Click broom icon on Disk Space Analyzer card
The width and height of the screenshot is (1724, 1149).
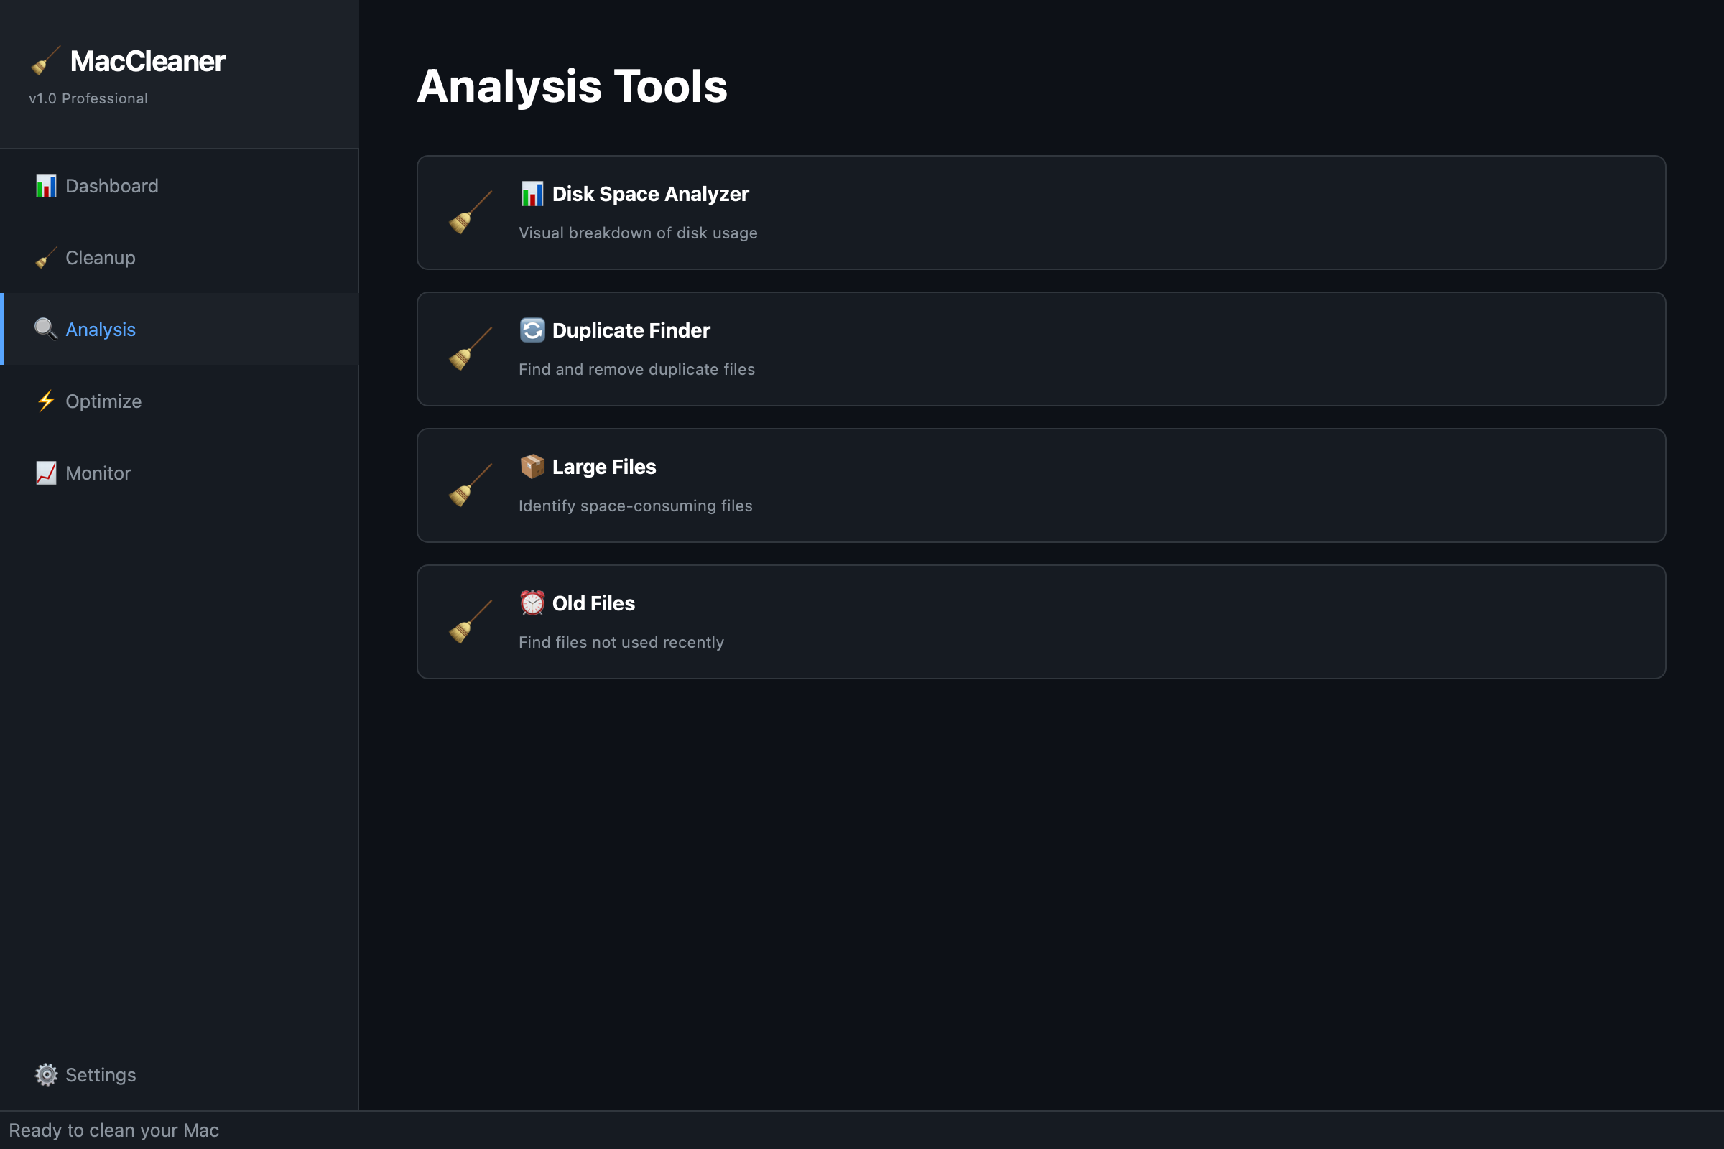click(470, 213)
